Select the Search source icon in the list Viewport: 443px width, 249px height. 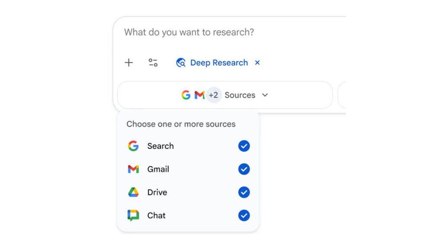click(x=134, y=146)
